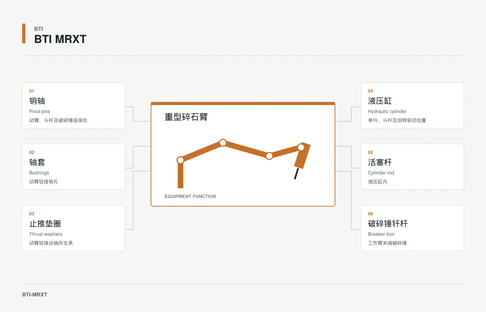
Task: Select the "轴套" heading in card 02
Action: coord(37,162)
